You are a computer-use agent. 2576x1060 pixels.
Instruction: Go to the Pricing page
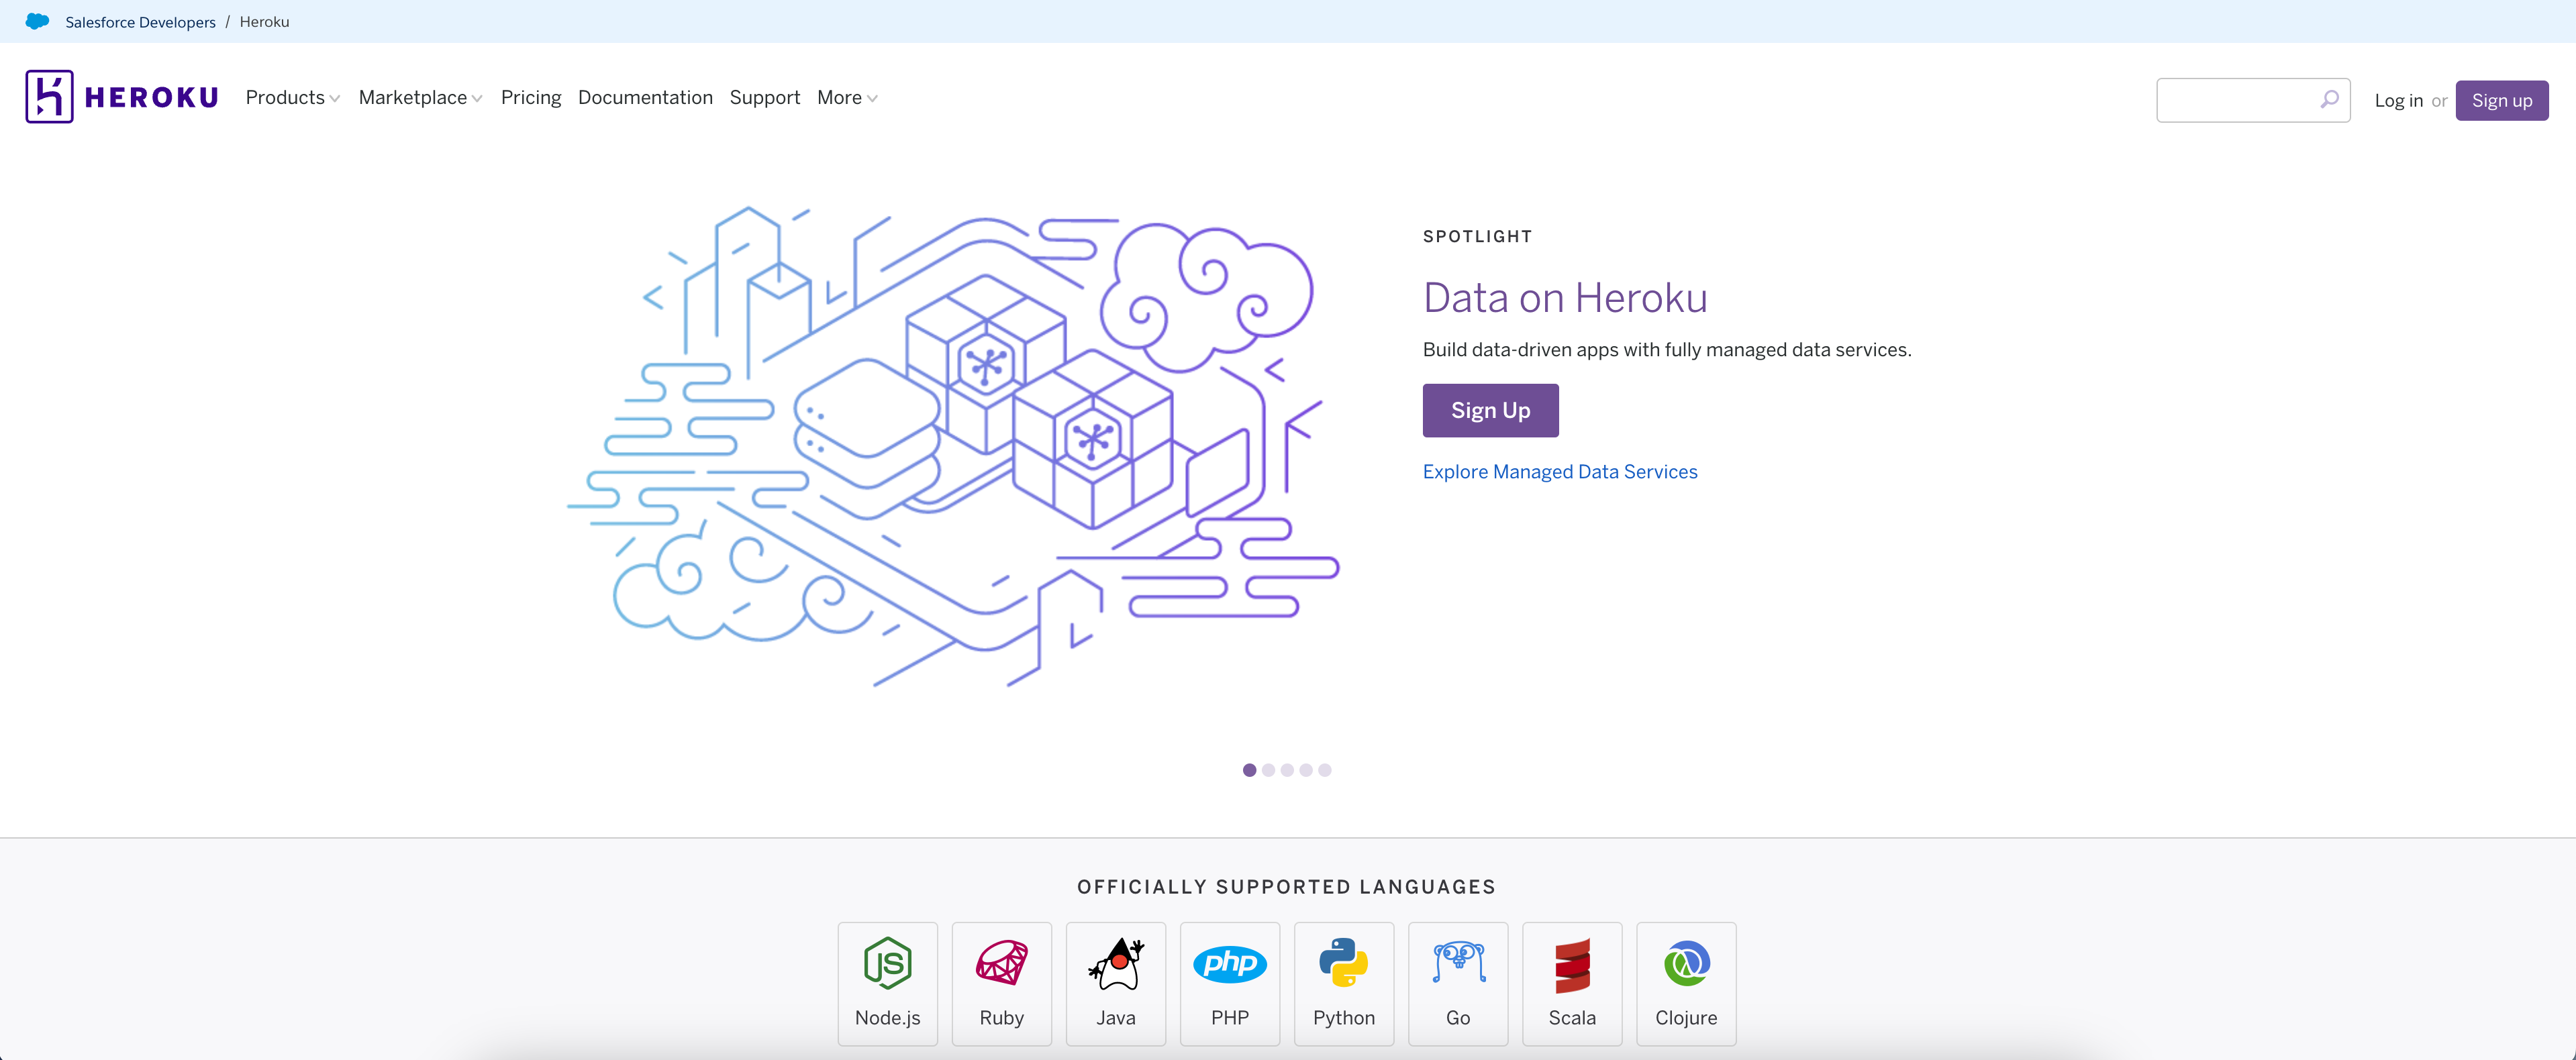531,97
